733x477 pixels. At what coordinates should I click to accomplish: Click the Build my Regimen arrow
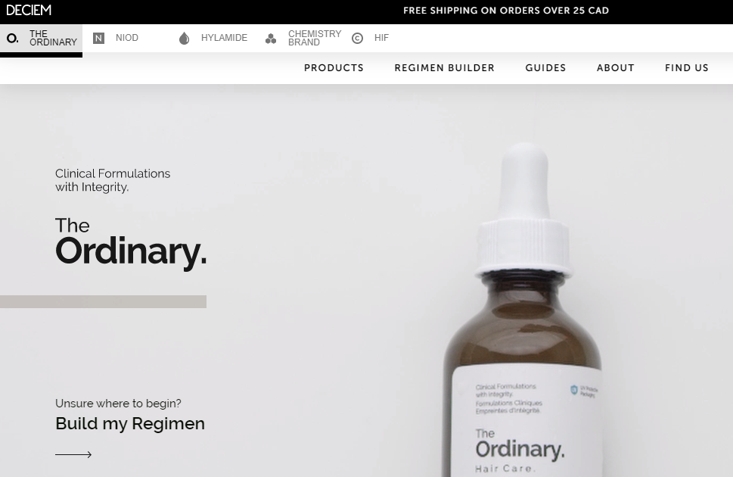(73, 454)
